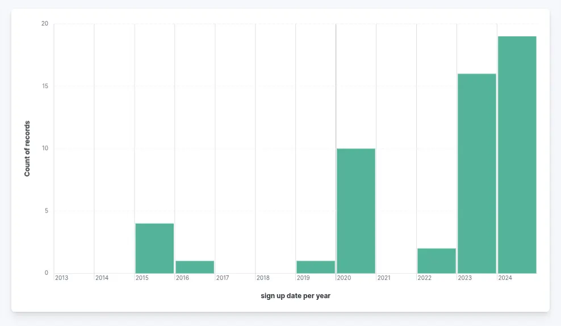Click the 'sign up date per year' axis title
The width and height of the screenshot is (561, 326).
[x=295, y=296]
